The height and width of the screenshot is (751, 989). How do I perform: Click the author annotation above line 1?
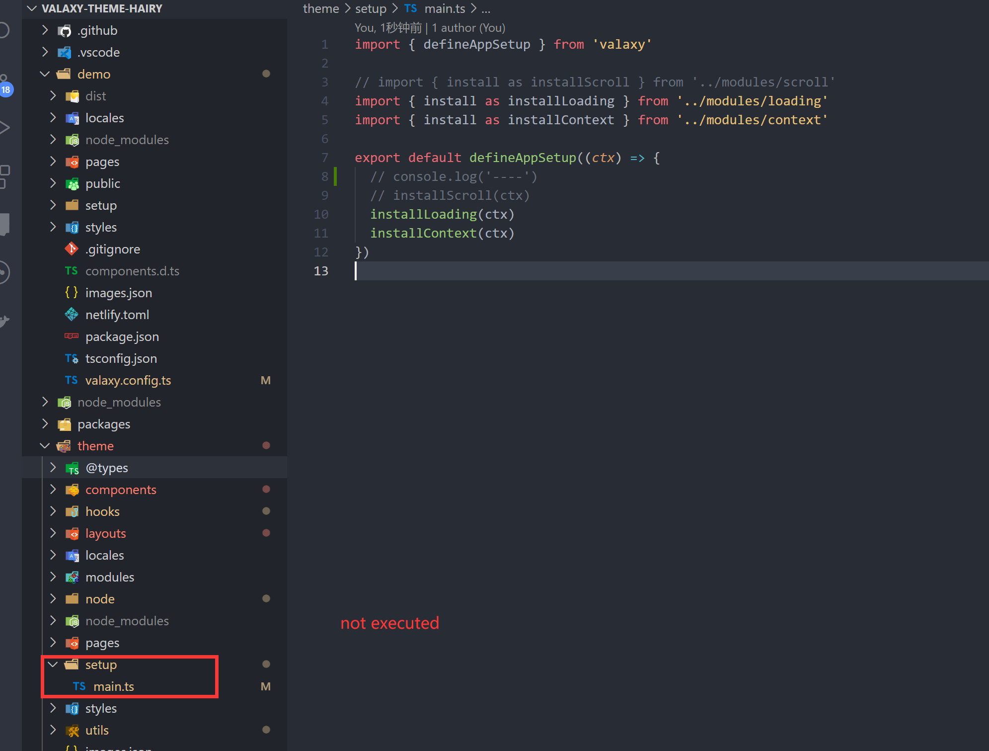click(x=430, y=28)
